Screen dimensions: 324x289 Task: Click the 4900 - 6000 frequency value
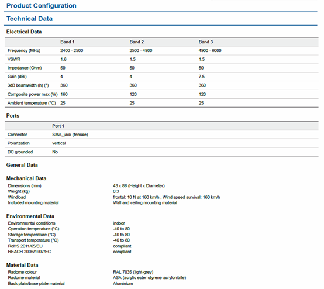coord(210,51)
